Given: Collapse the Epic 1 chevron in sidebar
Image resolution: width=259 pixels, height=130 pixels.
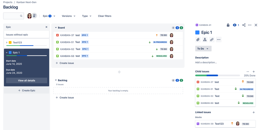Looking at the screenshot, I should click(7, 52).
